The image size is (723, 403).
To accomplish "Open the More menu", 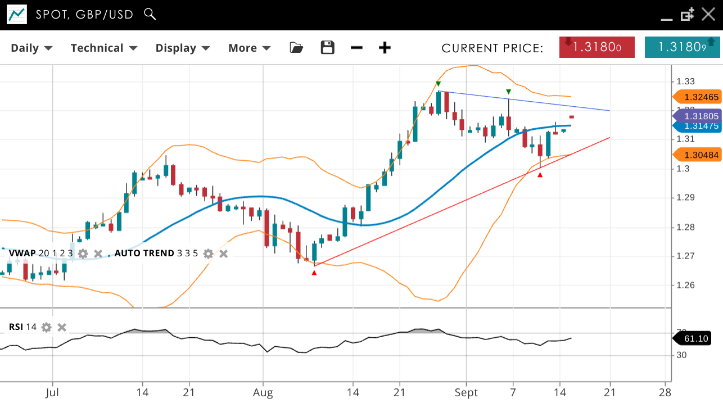I will (x=249, y=48).
